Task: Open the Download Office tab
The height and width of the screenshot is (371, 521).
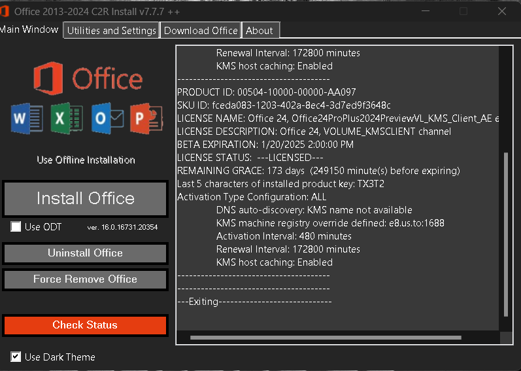Action: pos(201,31)
